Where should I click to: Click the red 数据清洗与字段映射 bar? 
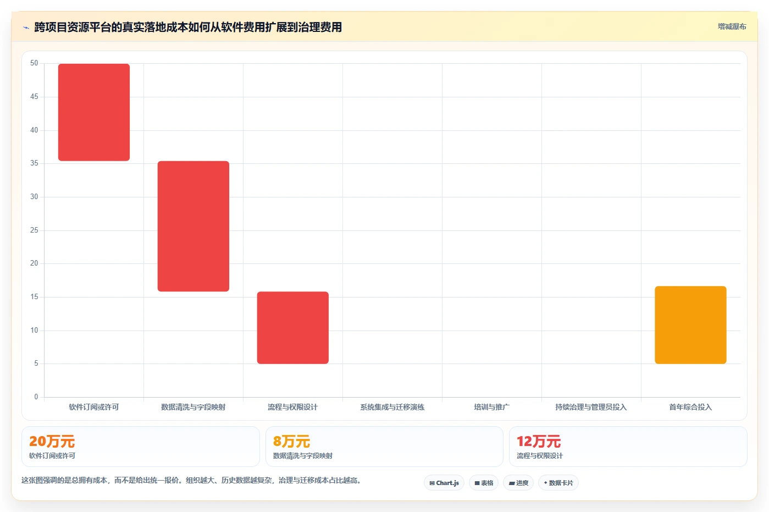[x=193, y=226]
